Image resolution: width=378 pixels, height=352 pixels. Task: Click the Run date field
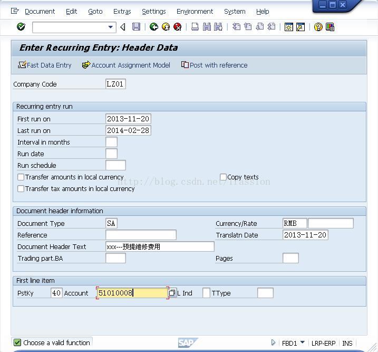coord(111,154)
